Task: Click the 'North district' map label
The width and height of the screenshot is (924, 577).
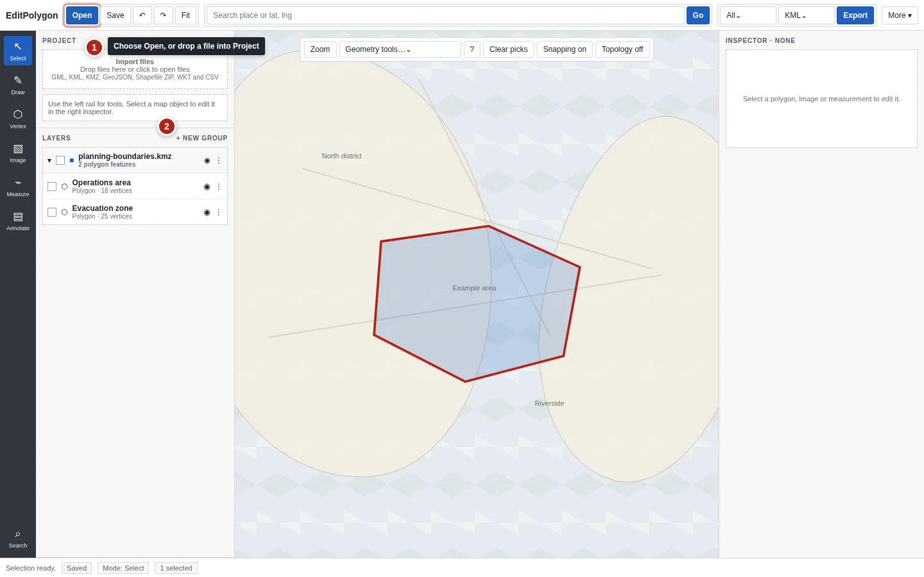Action: tap(342, 156)
